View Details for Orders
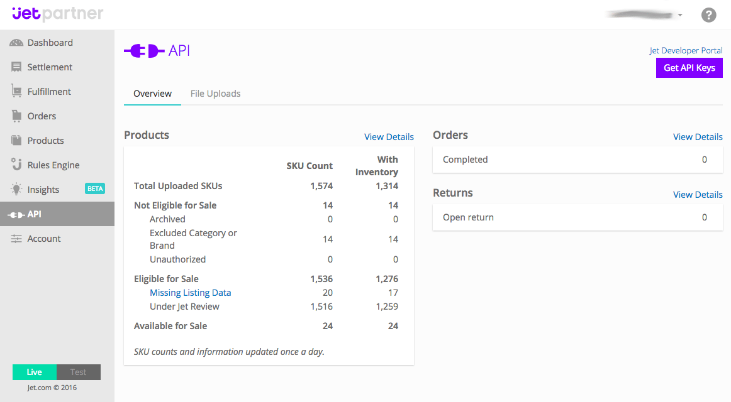Image resolution: width=731 pixels, height=402 pixels. tap(698, 137)
